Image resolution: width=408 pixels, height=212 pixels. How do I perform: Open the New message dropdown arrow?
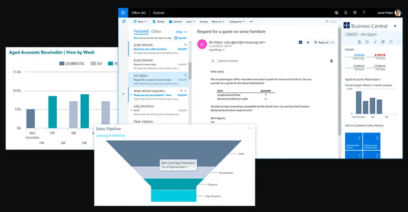click(x=146, y=21)
